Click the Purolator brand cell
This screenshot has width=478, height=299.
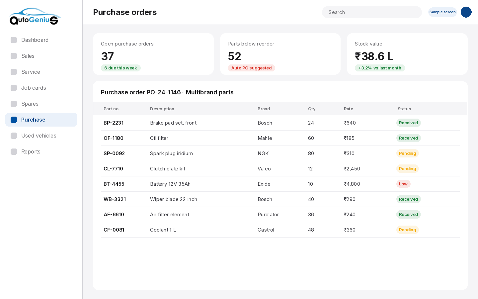pyautogui.click(x=268, y=215)
